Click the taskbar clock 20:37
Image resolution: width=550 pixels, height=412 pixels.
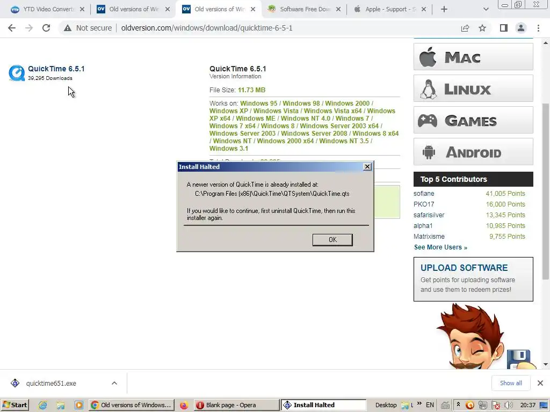point(528,405)
